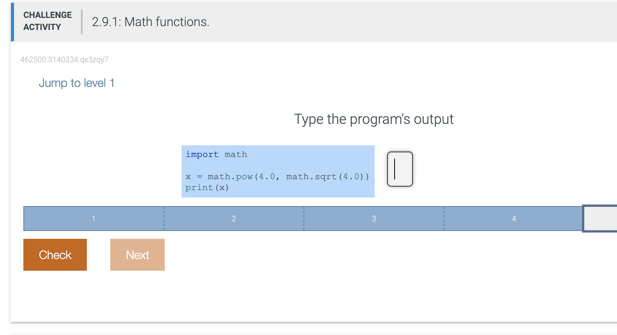617x335 pixels.
Task: Place cursor inside the answer entry field
Action: click(x=400, y=169)
